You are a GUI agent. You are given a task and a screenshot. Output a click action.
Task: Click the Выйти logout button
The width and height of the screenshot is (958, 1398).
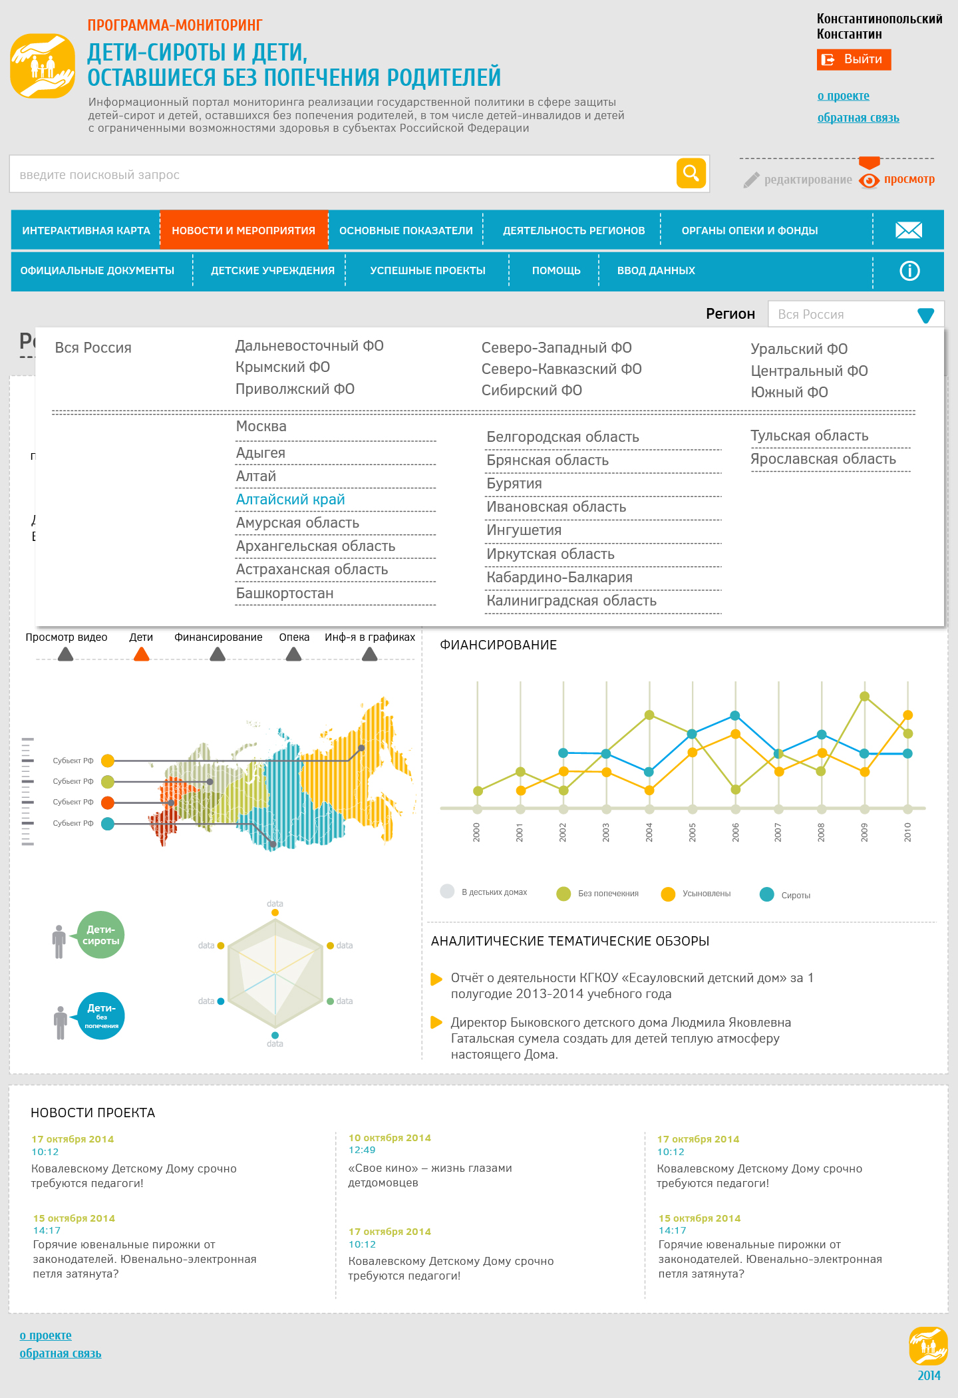coord(854,60)
